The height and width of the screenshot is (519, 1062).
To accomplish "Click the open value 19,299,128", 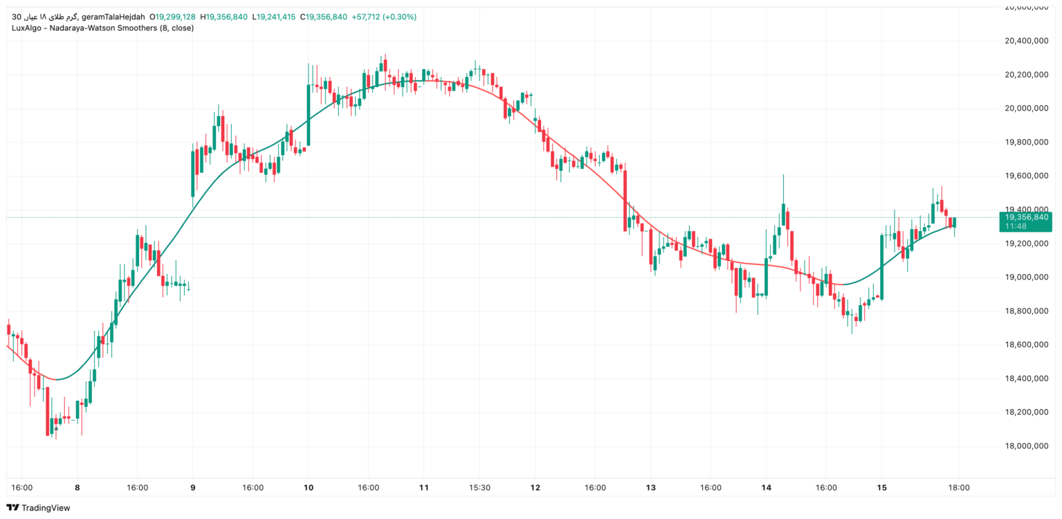I will (175, 17).
